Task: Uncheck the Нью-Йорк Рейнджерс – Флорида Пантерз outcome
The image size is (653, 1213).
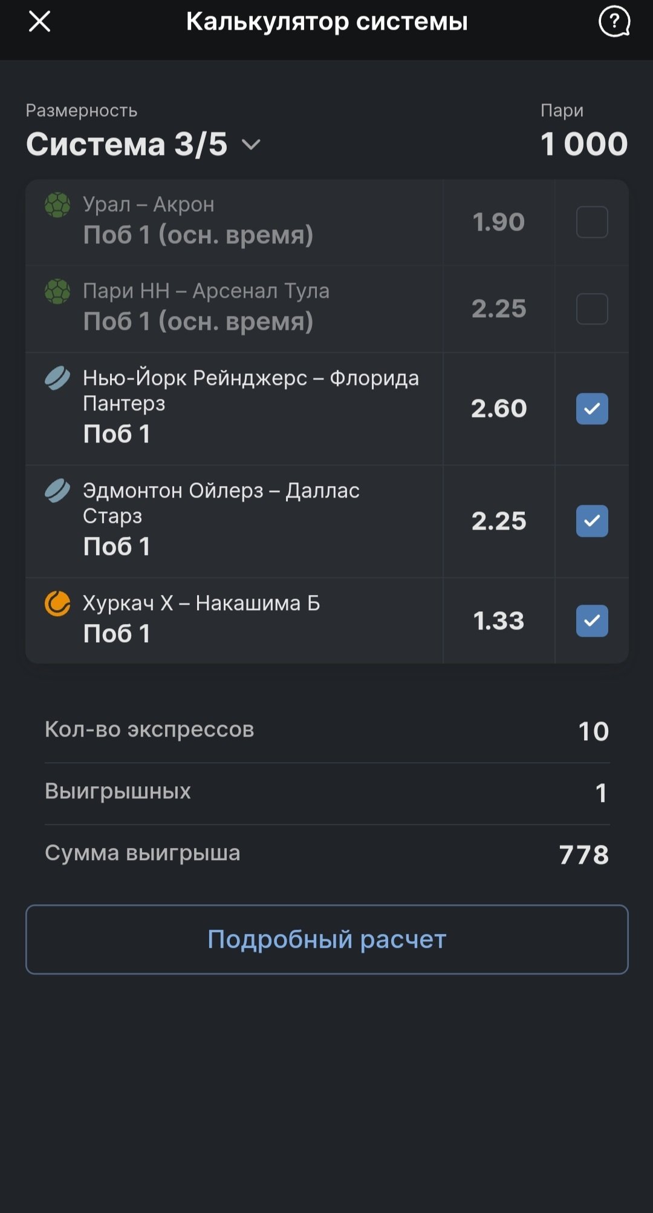Action: pos(592,409)
